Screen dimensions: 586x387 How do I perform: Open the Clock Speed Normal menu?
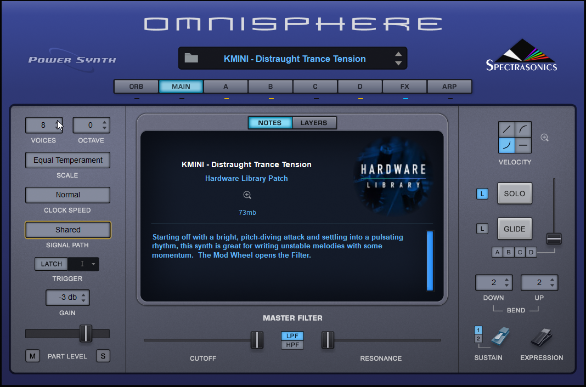coord(67,195)
